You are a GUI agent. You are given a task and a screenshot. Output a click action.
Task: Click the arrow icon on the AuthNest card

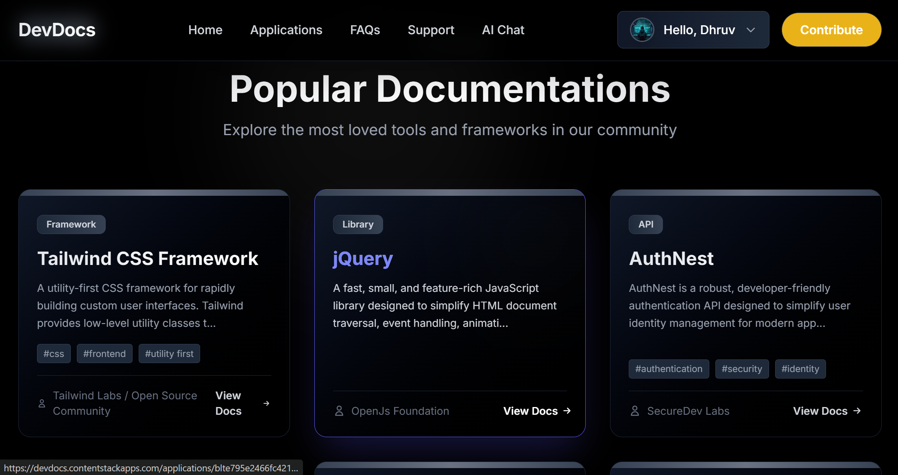click(857, 411)
